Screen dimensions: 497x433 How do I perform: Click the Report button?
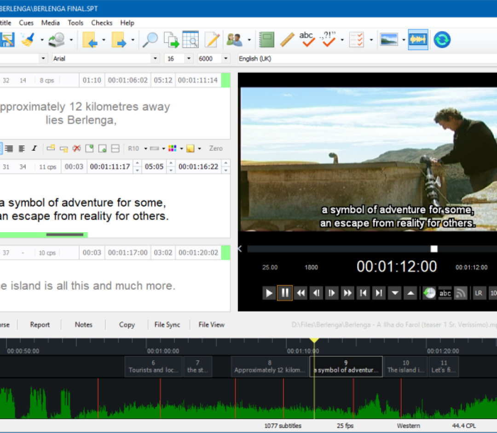coord(40,325)
